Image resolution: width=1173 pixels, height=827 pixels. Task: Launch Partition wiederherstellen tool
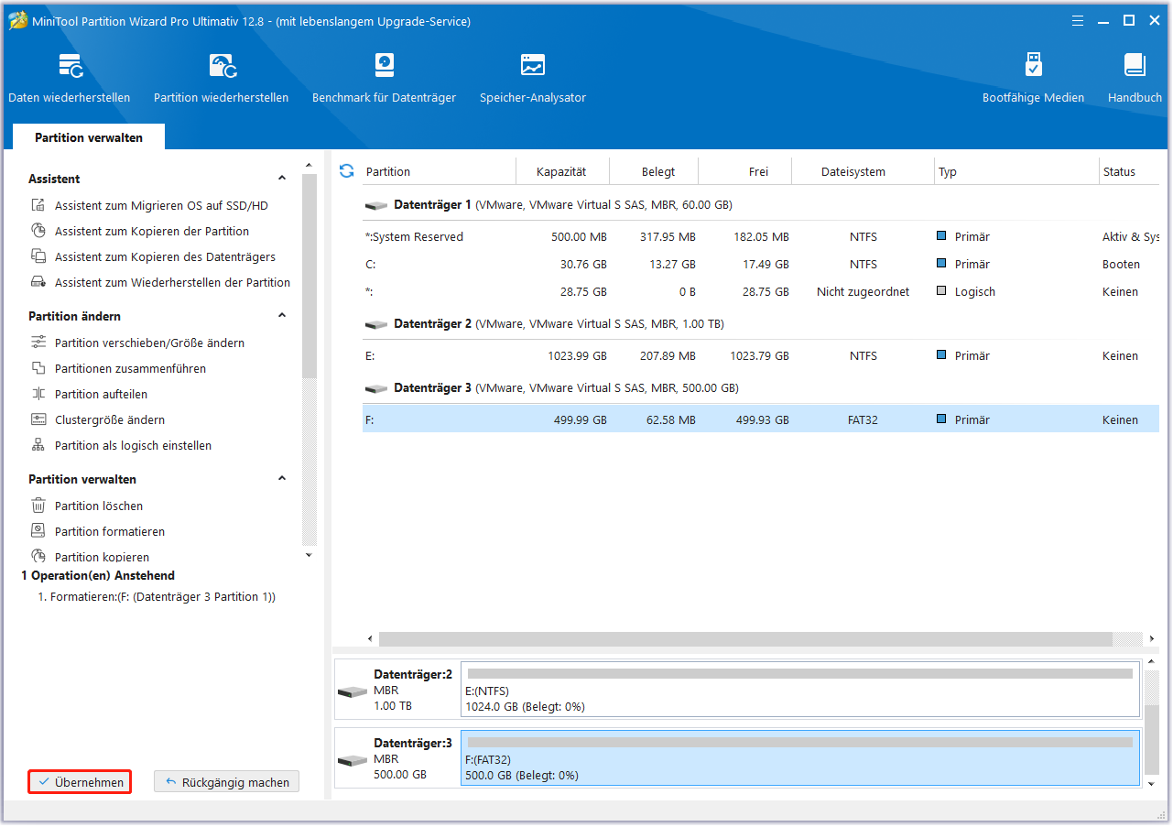point(221,78)
